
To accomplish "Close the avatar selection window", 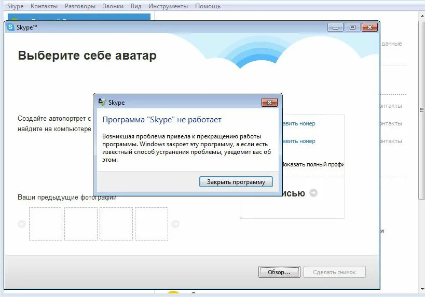I will click(x=369, y=27).
